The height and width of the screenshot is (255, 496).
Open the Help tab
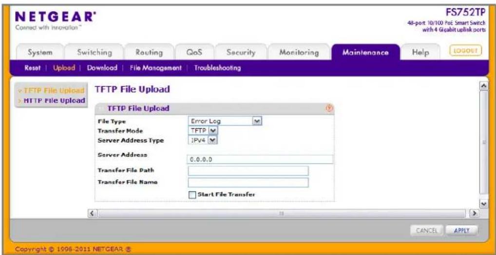click(420, 53)
